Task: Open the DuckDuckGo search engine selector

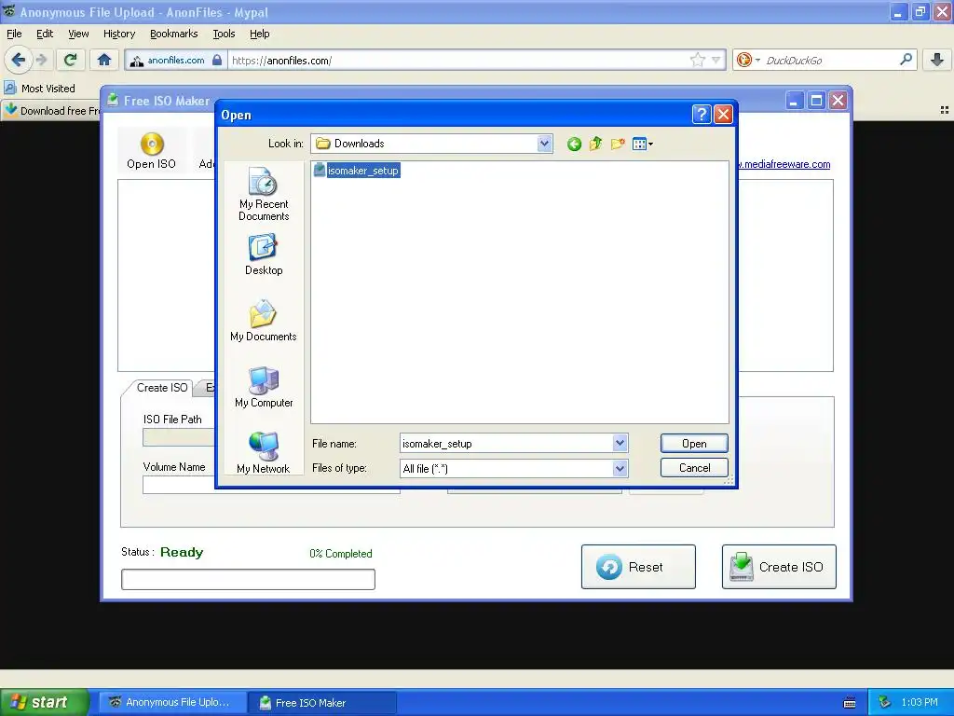Action: tap(748, 60)
